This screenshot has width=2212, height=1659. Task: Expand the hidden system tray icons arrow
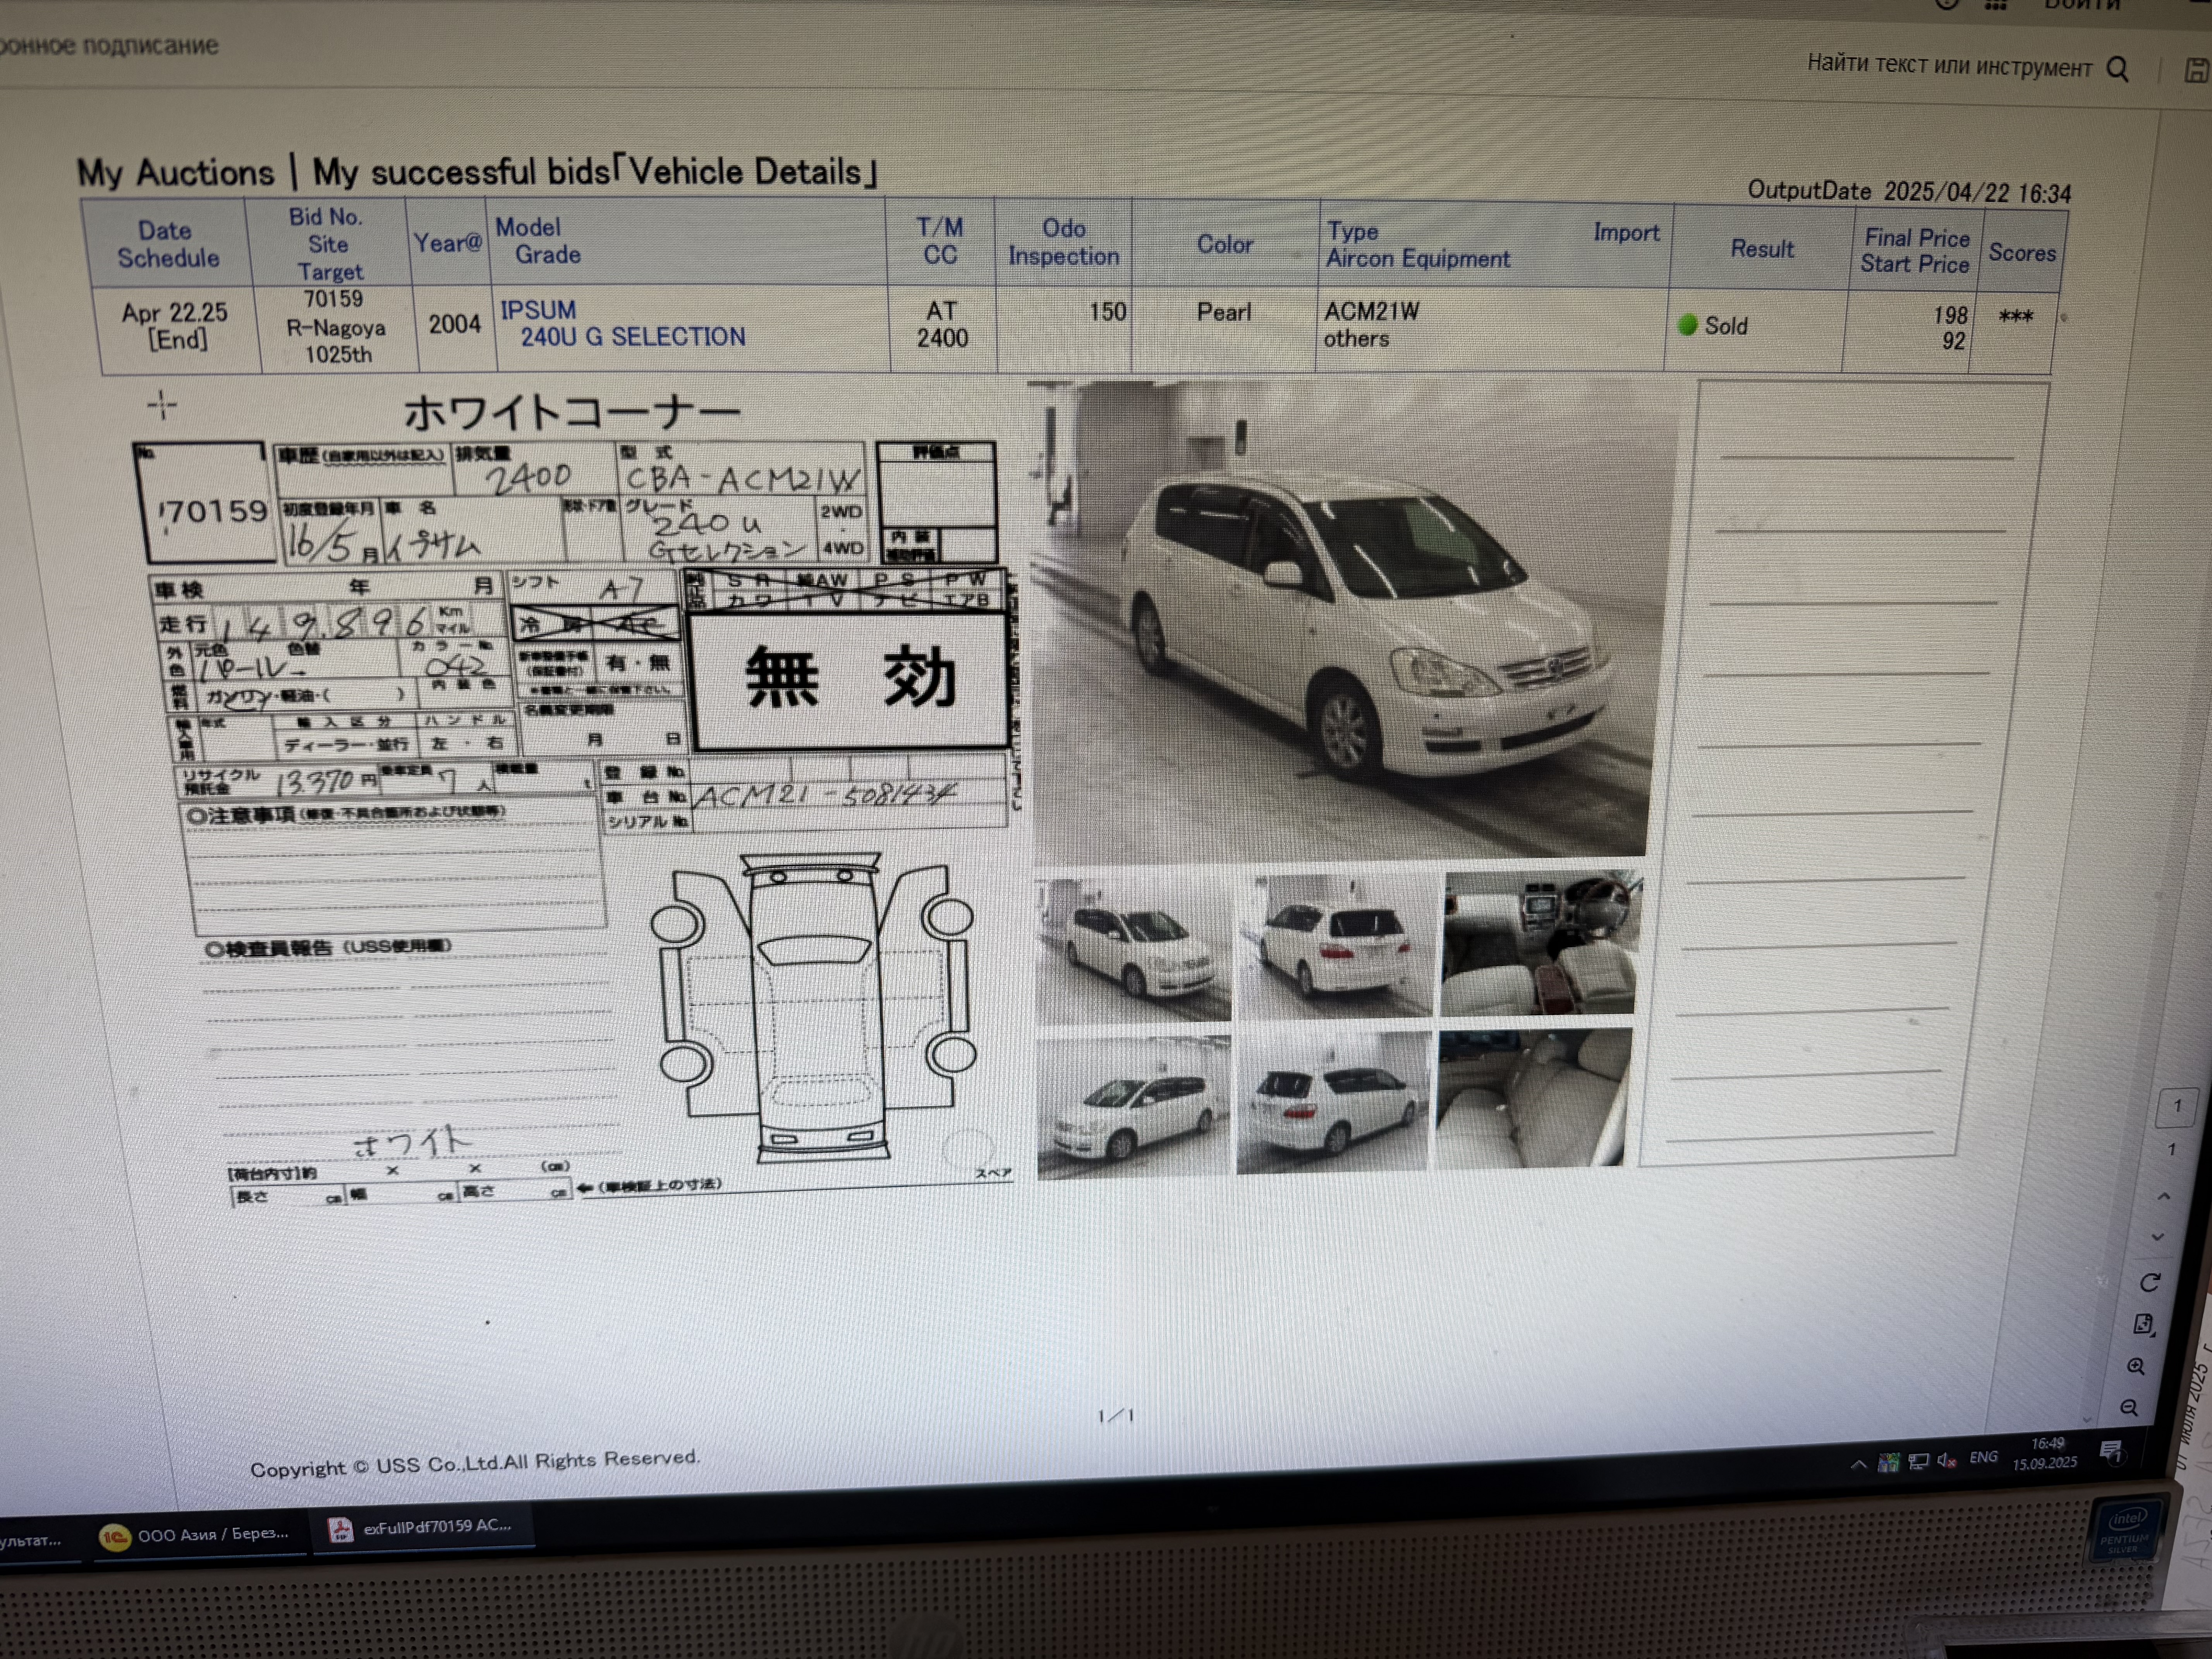pos(1858,1465)
